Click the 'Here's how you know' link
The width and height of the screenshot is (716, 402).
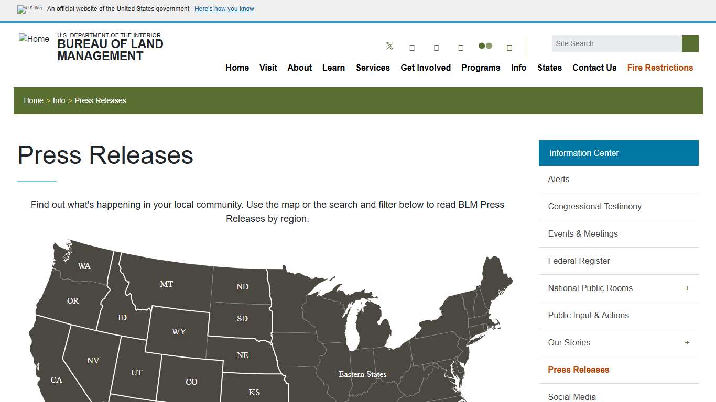point(224,9)
